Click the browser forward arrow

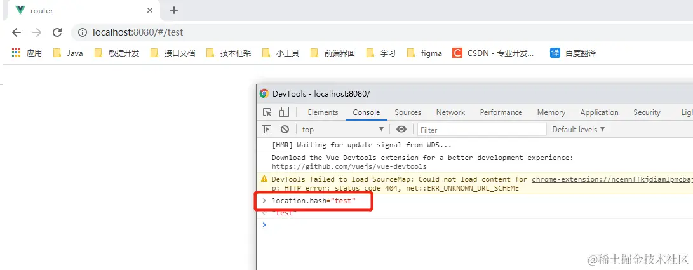tap(37, 32)
